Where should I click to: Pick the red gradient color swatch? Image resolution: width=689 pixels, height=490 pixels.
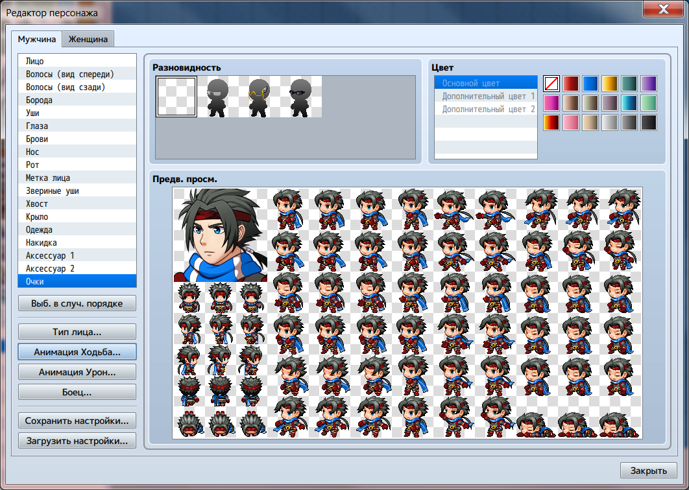[571, 84]
